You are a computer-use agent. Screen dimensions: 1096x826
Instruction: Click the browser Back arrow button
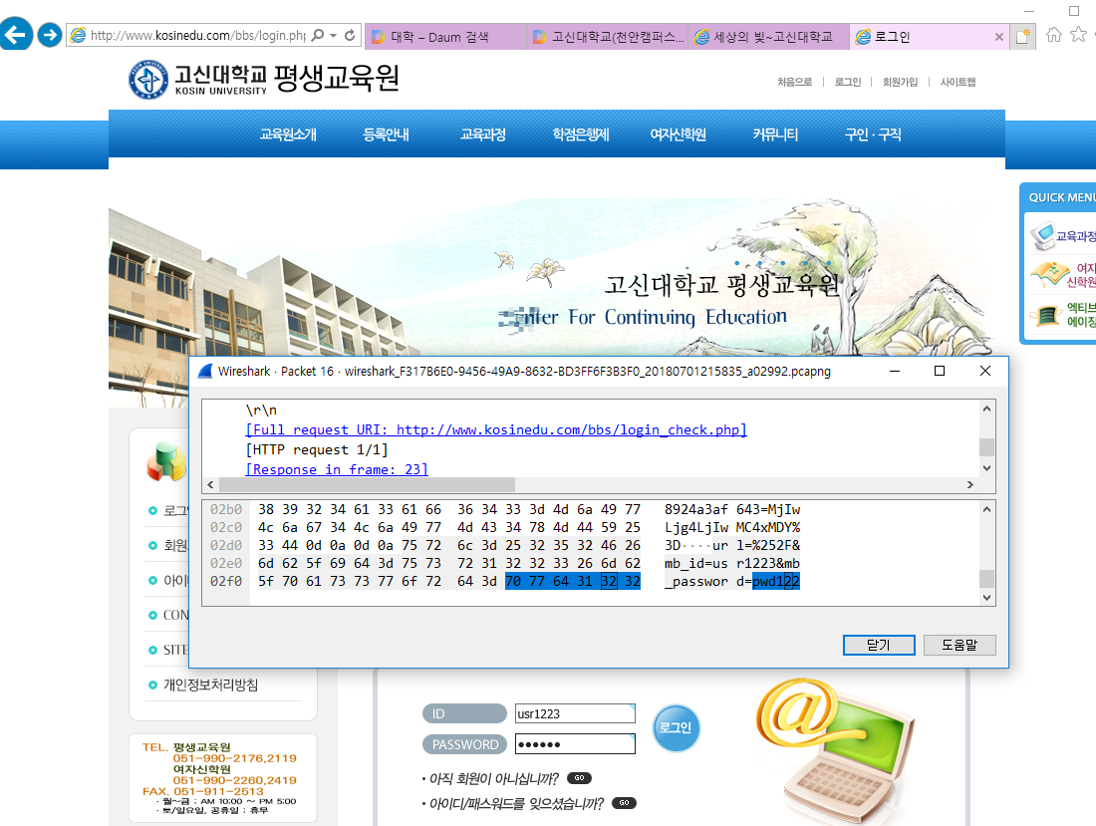pyautogui.click(x=15, y=34)
